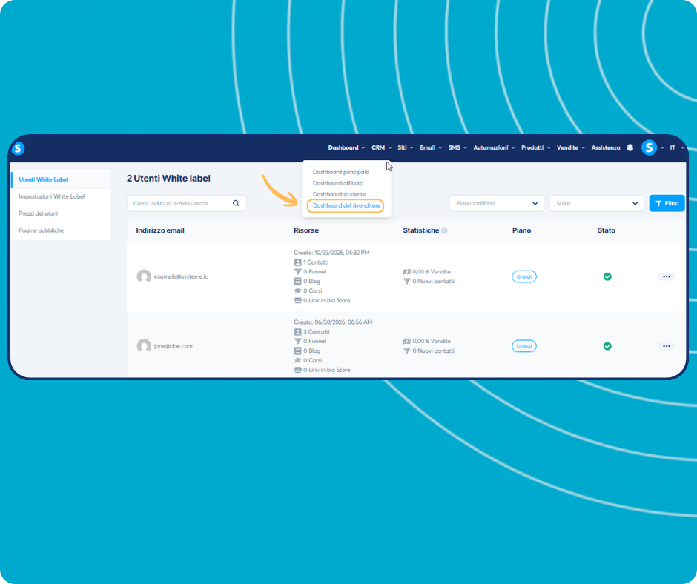Image resolution: width=697 pixels, height=584 pixels.
Task: Click the search magnifier icon
Action: [236, 203]
